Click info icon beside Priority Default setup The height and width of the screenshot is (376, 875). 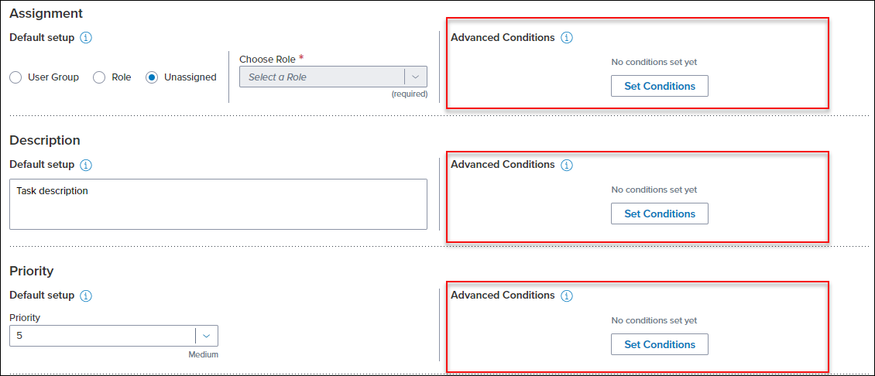86,296
